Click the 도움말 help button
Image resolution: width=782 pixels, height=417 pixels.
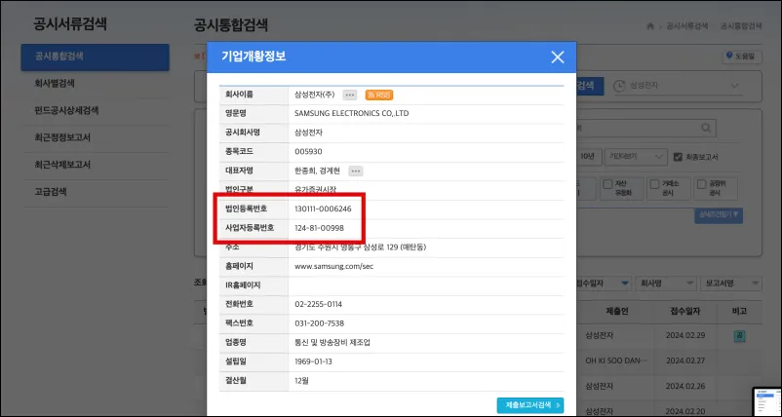(x=742, y=57)
